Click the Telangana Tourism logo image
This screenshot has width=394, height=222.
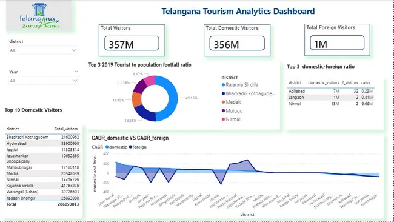[39, 15]
